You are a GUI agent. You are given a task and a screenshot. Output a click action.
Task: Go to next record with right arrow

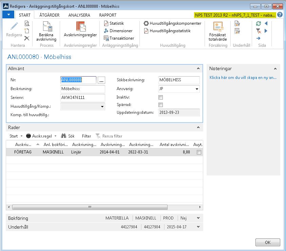pos(266,31)
